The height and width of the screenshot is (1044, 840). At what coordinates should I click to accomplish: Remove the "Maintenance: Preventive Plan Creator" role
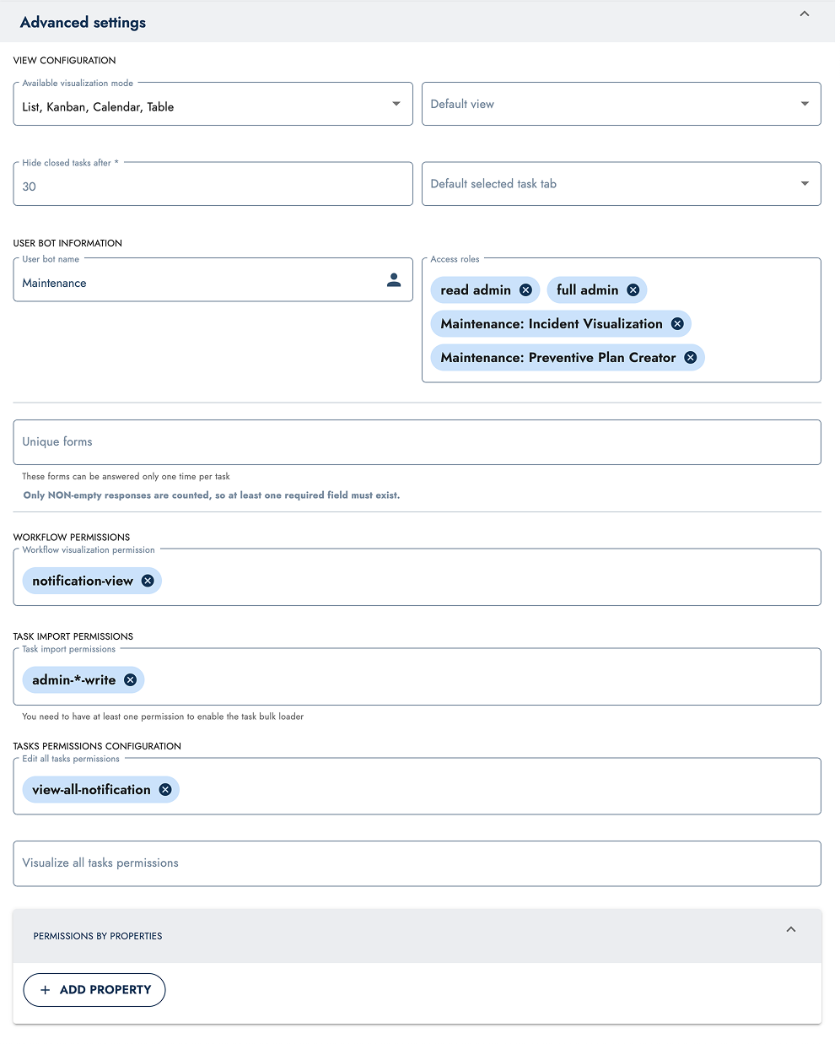(x=690, y=357)
